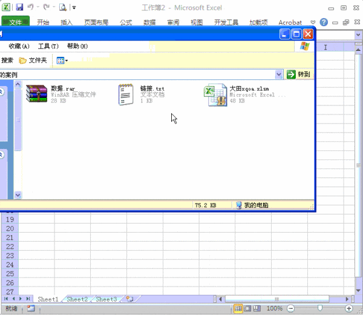Switch to the 页面布局 ribbon tab
The image size is (363, 315).
tap(96, 22)
